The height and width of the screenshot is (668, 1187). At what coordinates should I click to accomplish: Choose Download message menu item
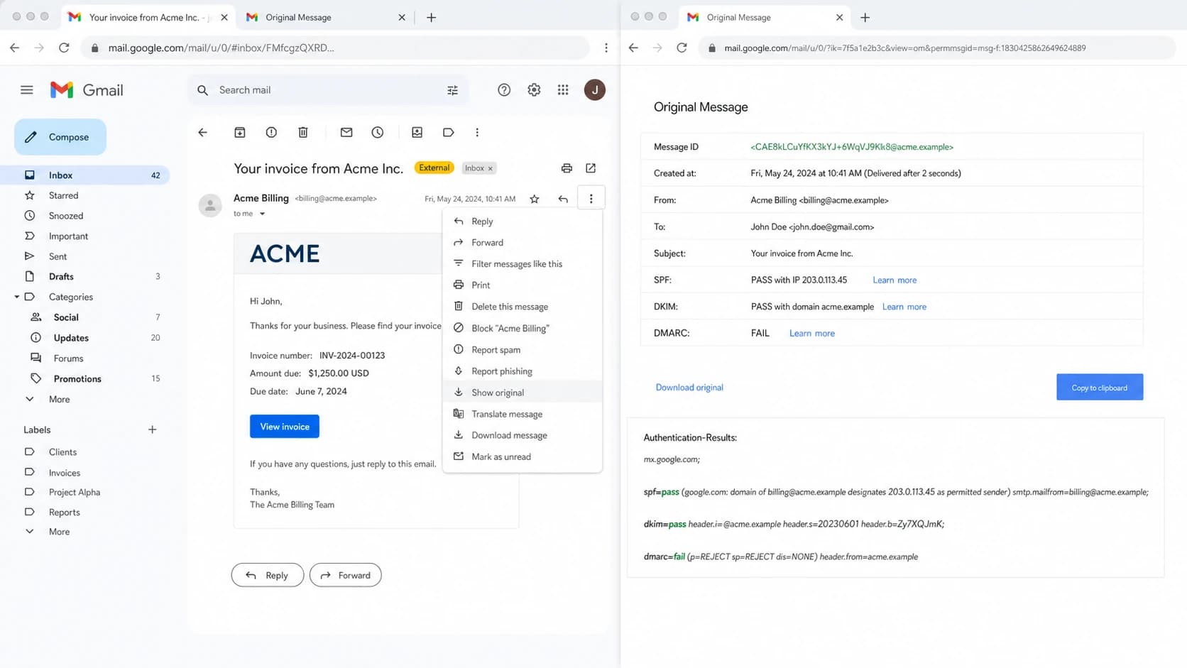[523, 435]
